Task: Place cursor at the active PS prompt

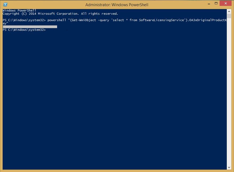Action: coord(47,30)
